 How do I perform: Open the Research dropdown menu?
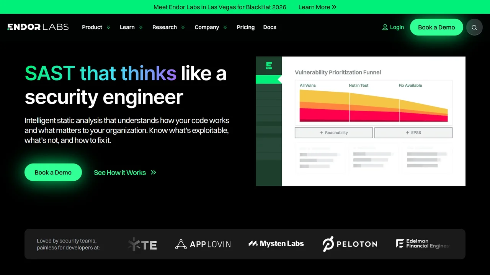tap(168, 27)
